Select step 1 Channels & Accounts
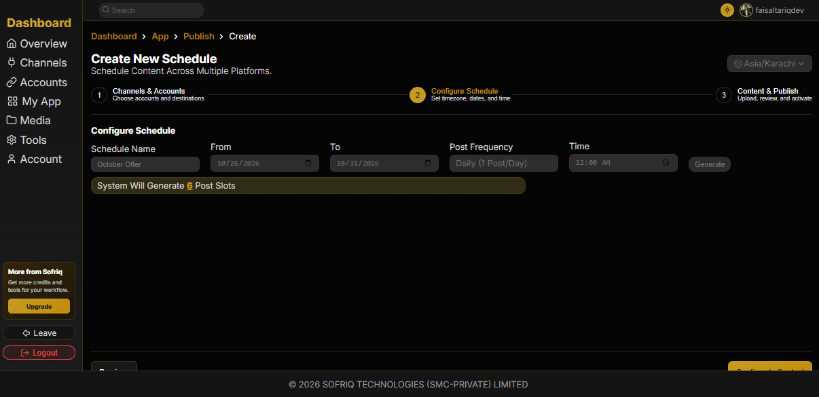 pyautogui.click(x=147, y=95)
